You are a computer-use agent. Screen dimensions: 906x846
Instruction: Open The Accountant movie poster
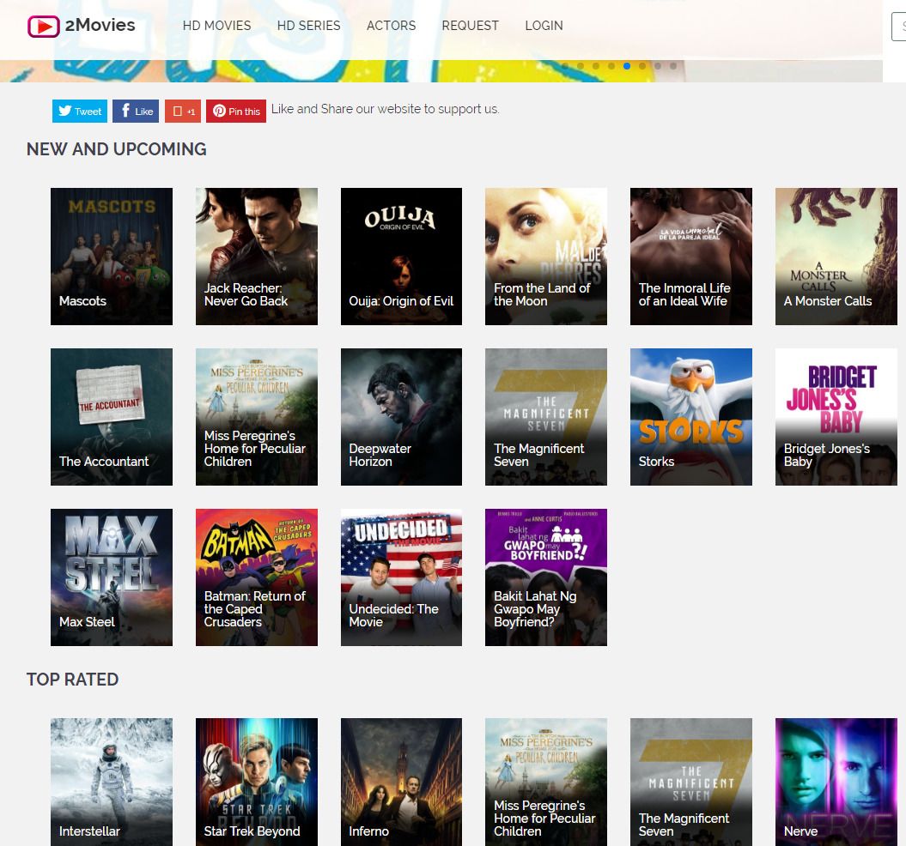pyautogui.click(x=112, y=417)
